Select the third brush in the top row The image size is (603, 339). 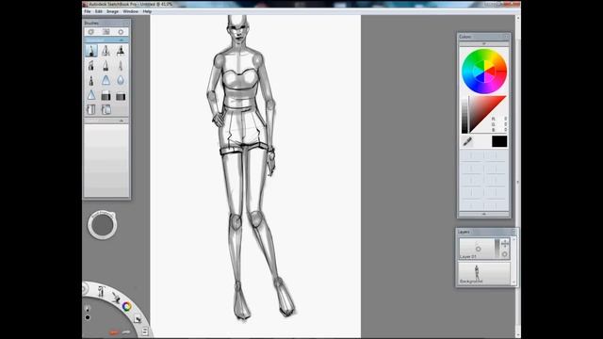pyautogui.click(x=121, y=51)
